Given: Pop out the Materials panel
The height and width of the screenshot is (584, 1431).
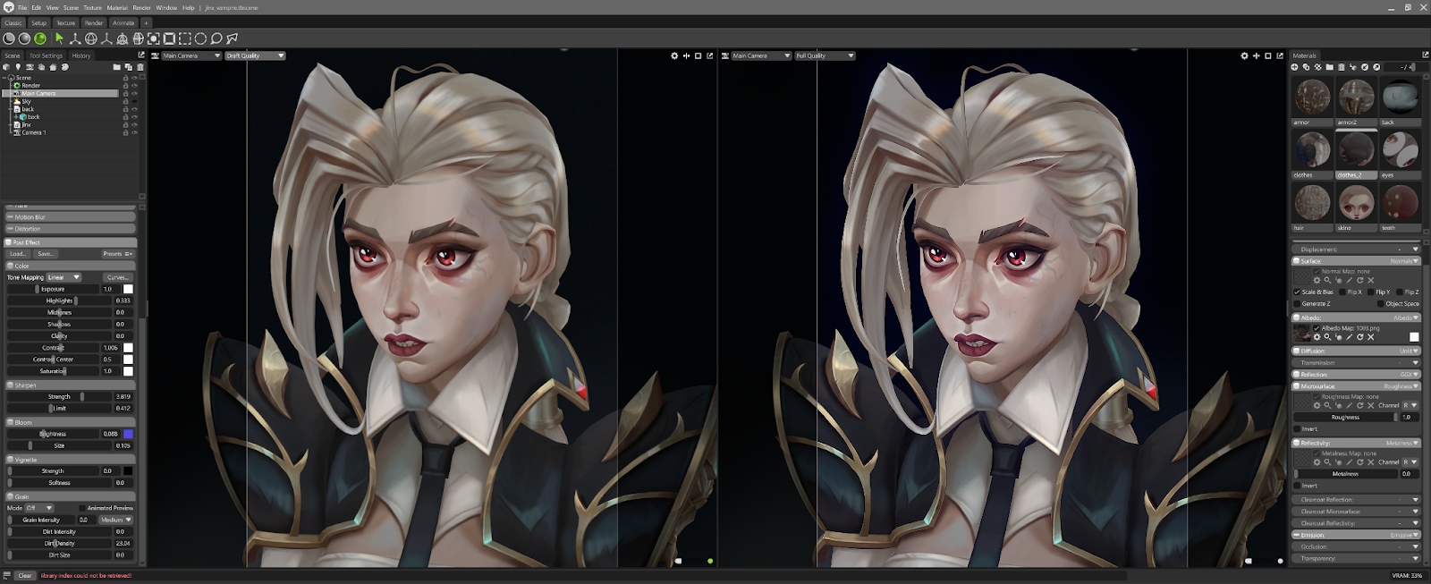Looking at the screenshot, I should coord(1426,55).
